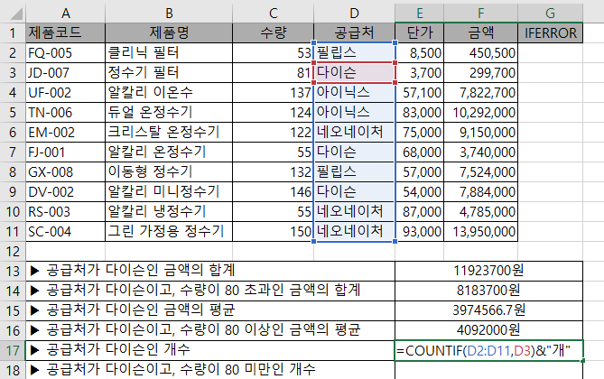Select cell containing FQ-005
Image resolution: width=604 pixels, height=379 pixels.
pos(66,52)
